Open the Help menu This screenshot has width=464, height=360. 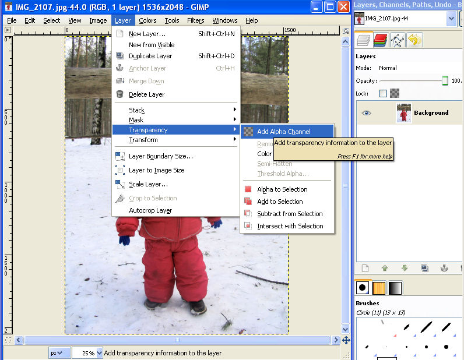(x=252, y=20)
